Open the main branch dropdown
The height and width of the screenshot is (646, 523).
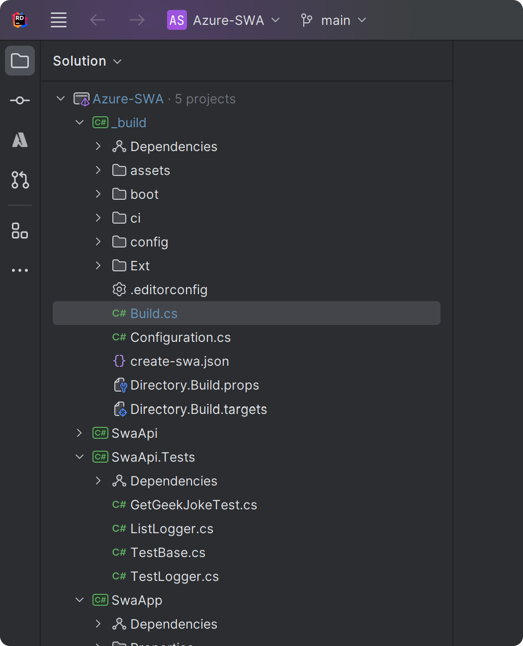click(x=333, y=20)
